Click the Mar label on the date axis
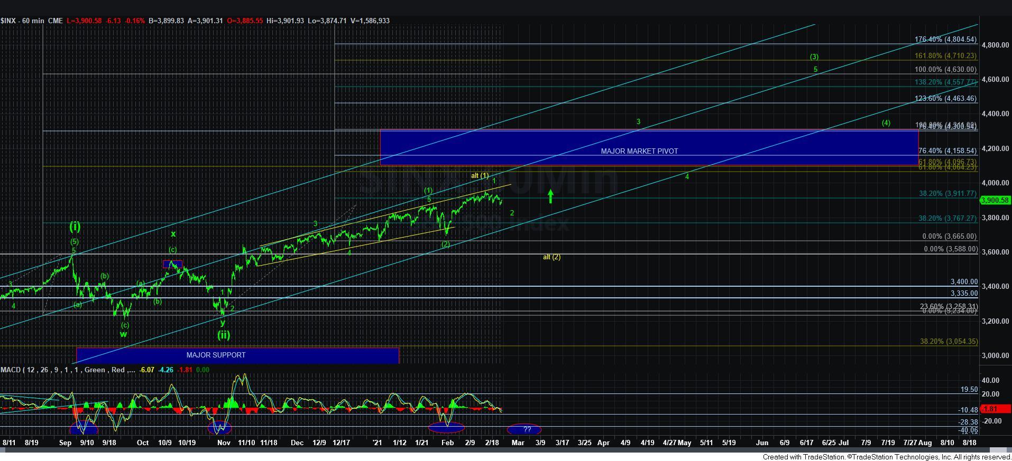Image resolution: width=1012 pixels, height=461 pixels. coord(518,443)
